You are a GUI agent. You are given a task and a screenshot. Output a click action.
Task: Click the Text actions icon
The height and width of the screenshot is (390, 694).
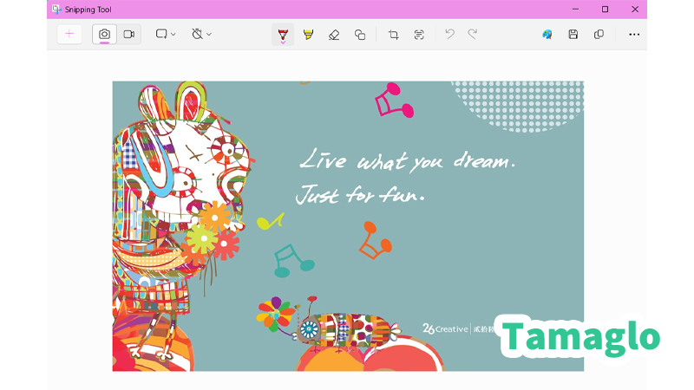(x=419, y=35)
